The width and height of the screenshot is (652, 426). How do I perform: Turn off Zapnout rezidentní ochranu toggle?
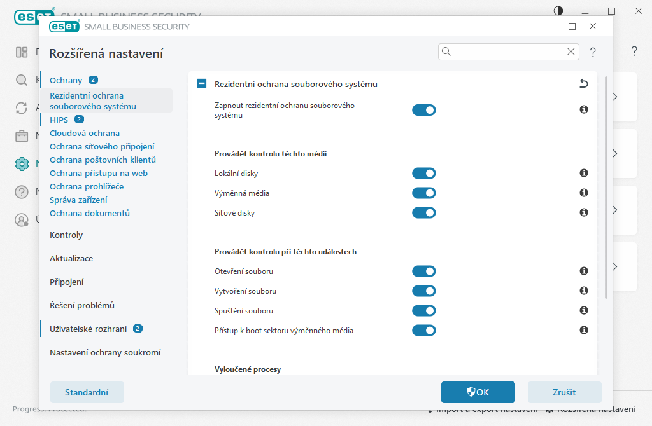[x=423, y=110]
